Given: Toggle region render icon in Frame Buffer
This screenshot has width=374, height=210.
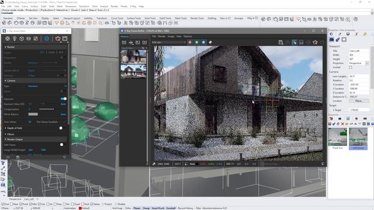Looking at the screenshot, I should tap(302, 43).
